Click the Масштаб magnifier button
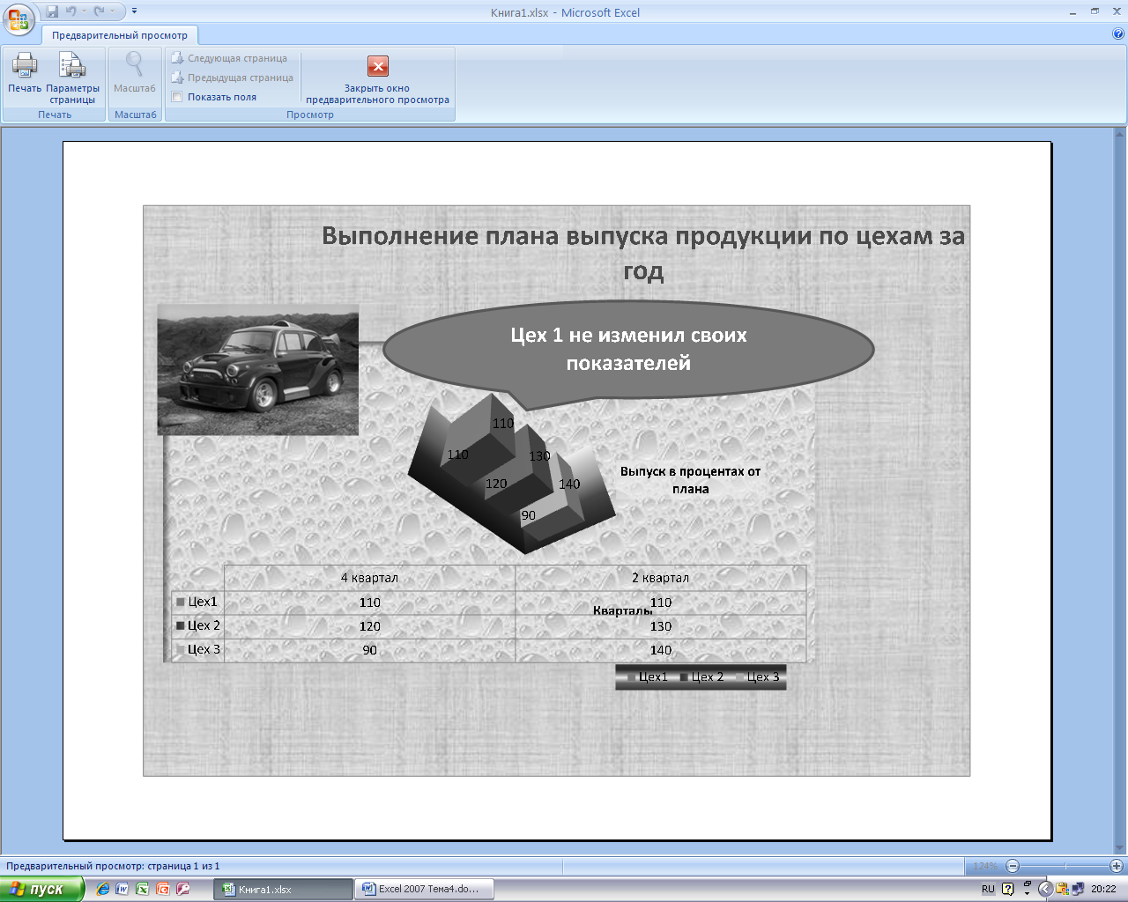This screenshot has width=1128, height=902. point(134,73)
